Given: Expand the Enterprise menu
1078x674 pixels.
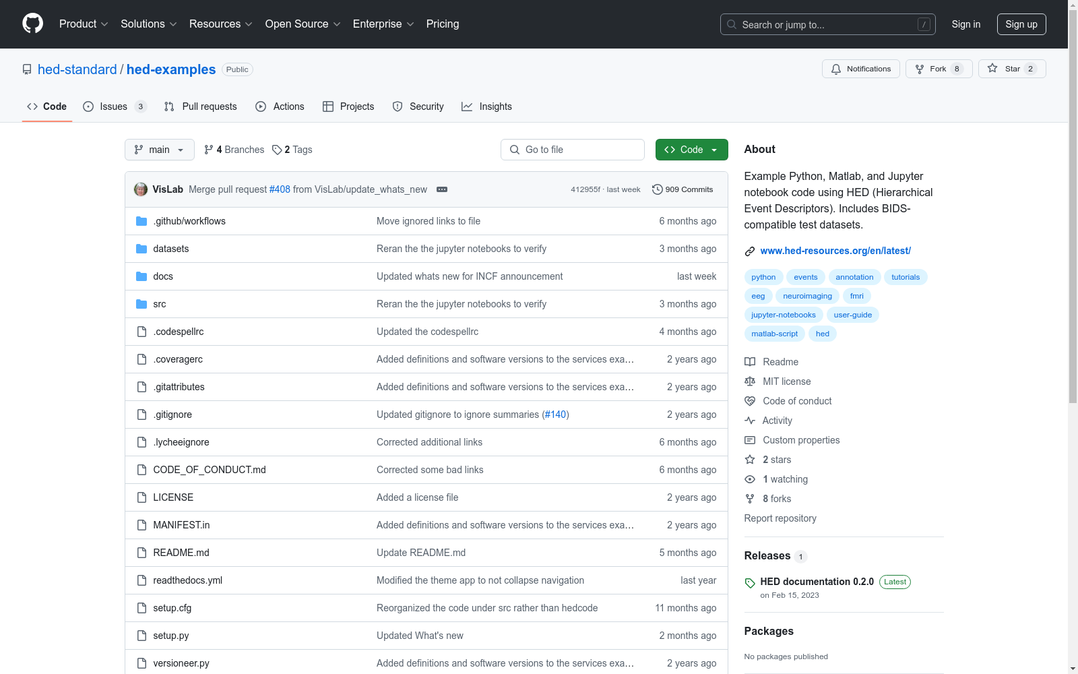Looking at the screenshot, I should [x=383, y=24].
